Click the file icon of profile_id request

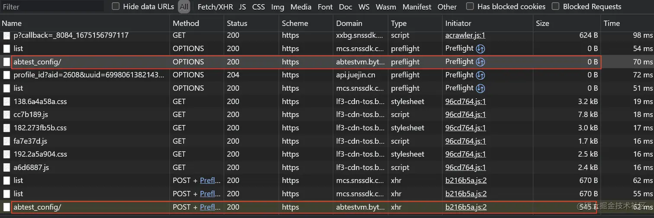click(x=6, y=75)
